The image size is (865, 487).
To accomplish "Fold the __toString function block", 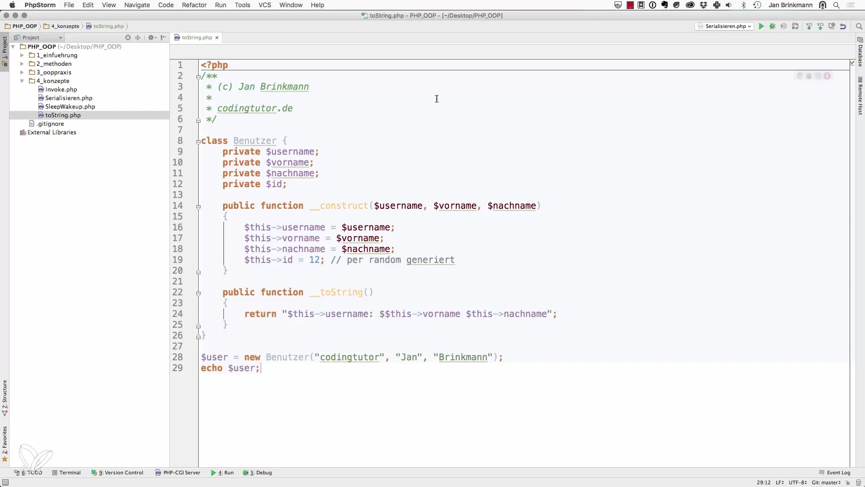I will [x=198, y=294].
